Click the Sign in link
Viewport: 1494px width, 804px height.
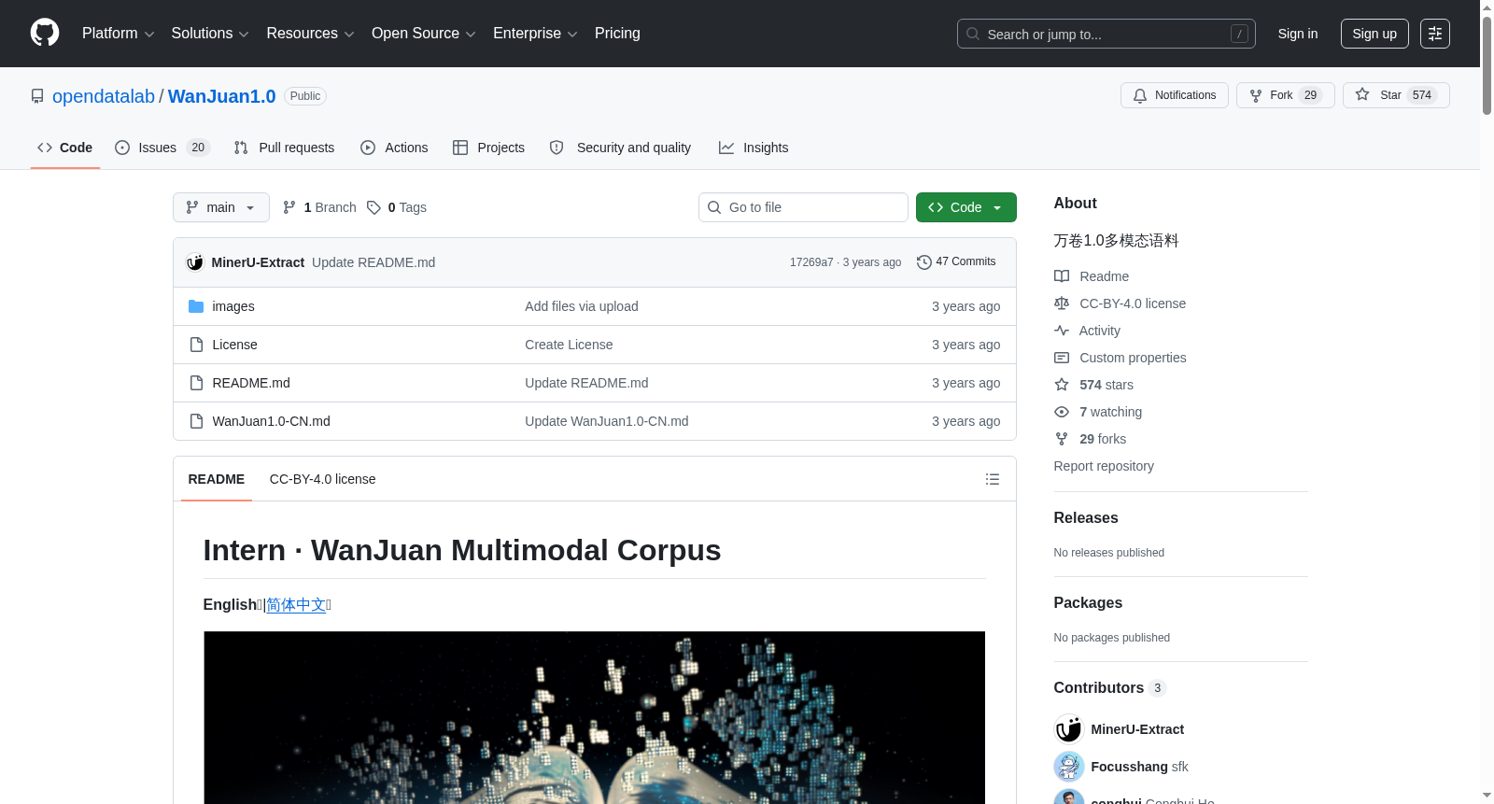(x=1298, y=34)
